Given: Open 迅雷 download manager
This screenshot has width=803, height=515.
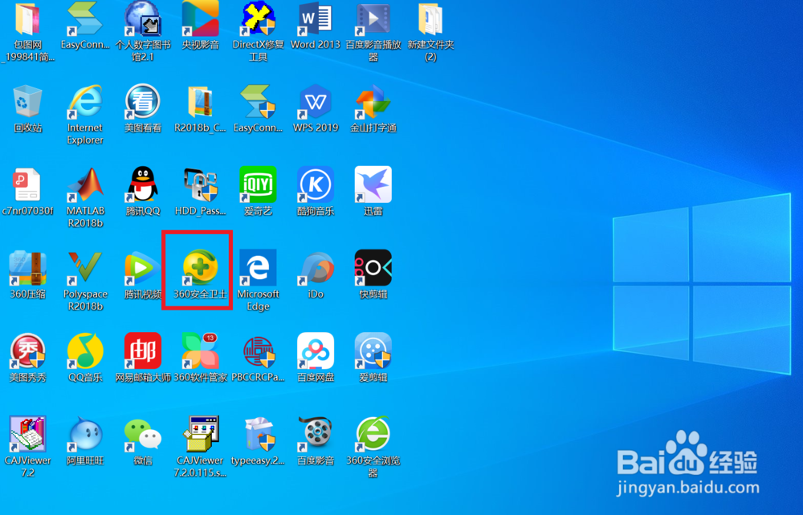Looking at the screenshot, I should pyautogui.click(x=373, y=186).
